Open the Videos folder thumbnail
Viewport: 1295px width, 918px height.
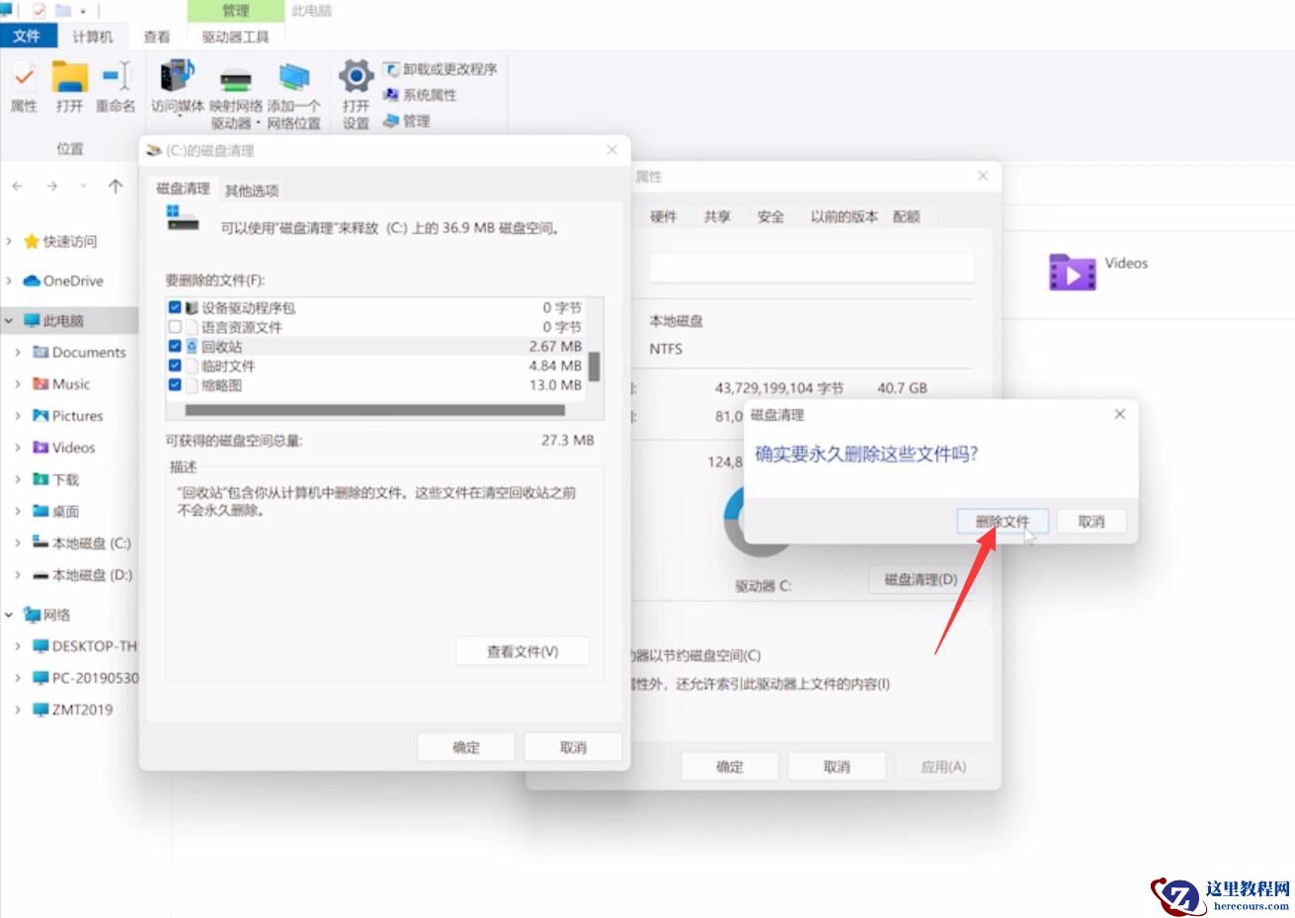1073,273
